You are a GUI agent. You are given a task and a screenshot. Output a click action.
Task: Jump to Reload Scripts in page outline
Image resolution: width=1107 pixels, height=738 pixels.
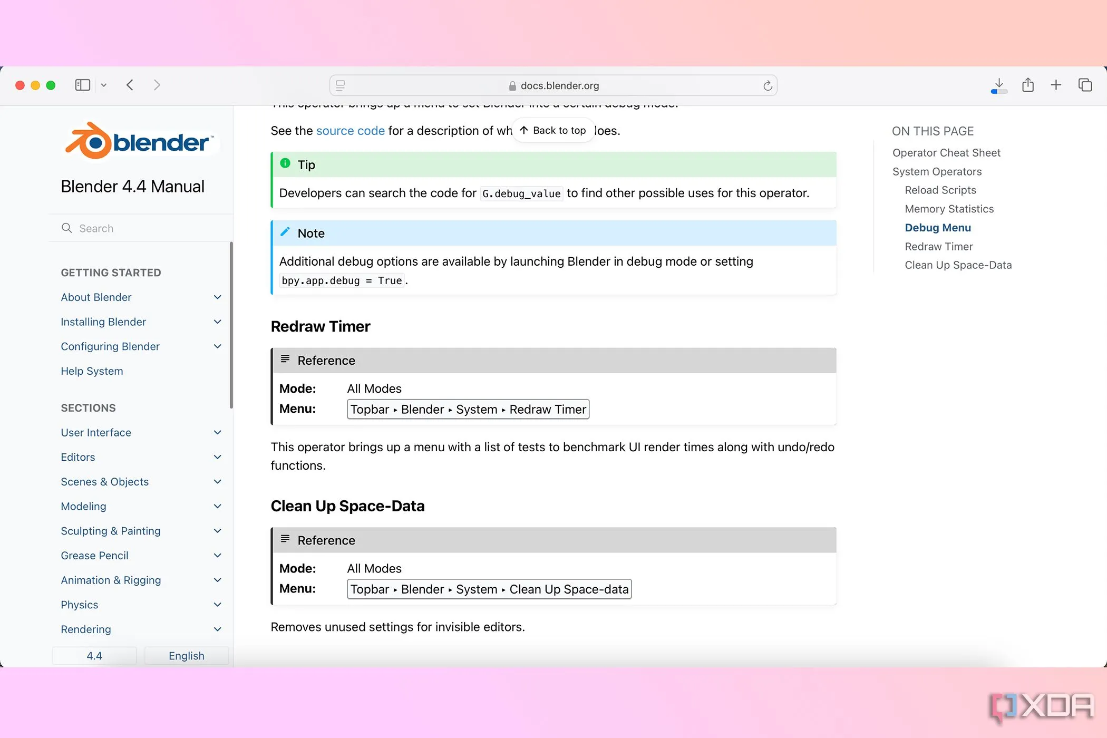point(940,190)
